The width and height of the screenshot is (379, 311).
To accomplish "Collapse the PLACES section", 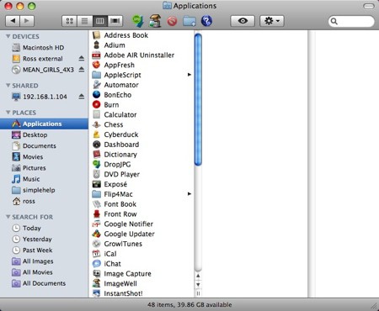I will coord(8,113).
